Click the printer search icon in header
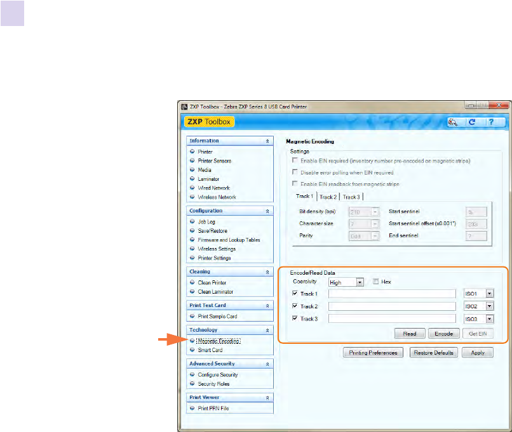512x432 pixels. click(452, 122)
